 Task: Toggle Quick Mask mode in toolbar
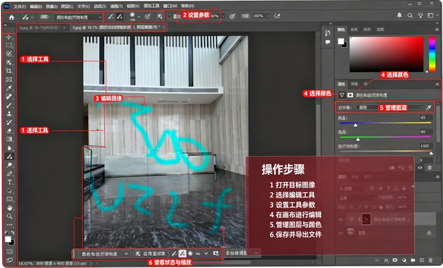coord(9,251)
